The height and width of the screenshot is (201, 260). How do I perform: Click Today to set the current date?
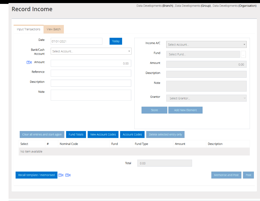click(x=115, y=41)
